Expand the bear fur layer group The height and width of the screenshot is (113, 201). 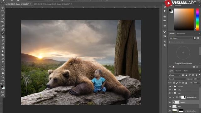173,87
